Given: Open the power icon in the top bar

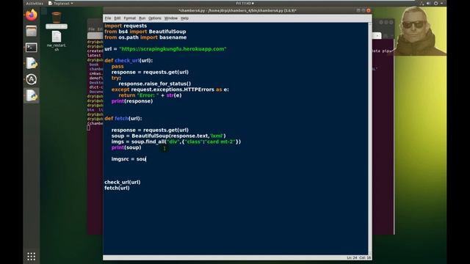Looking at the screenshot, I should (435, 3).
